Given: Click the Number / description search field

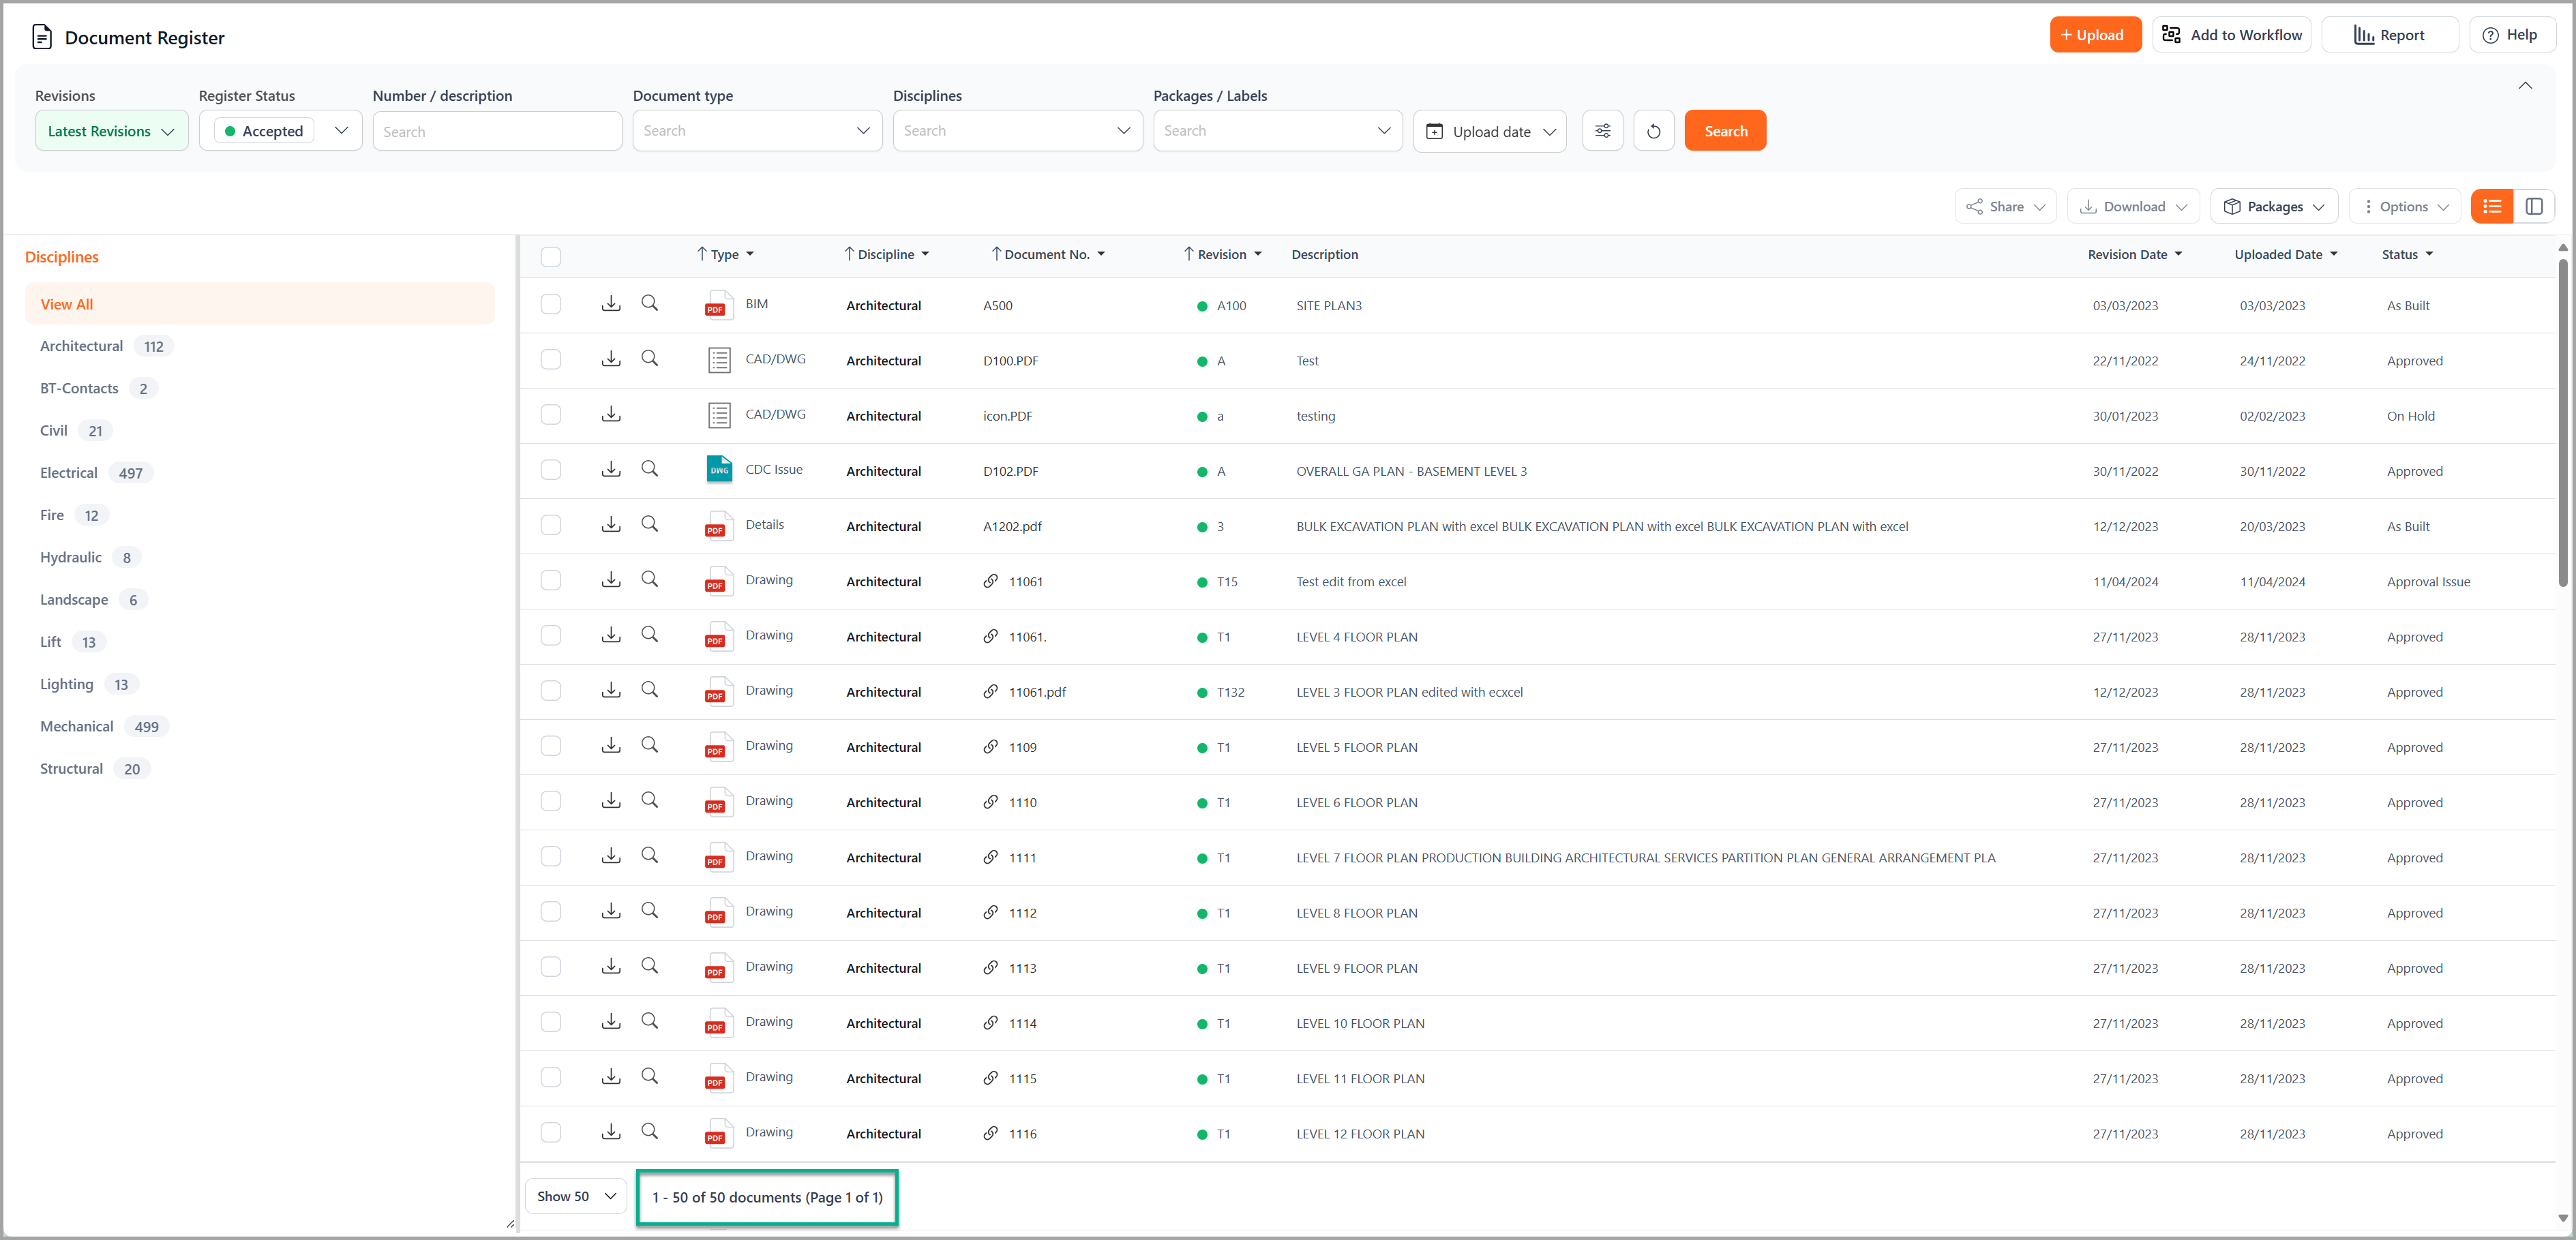Looking at the screenshot, I should tap(497, 131).
